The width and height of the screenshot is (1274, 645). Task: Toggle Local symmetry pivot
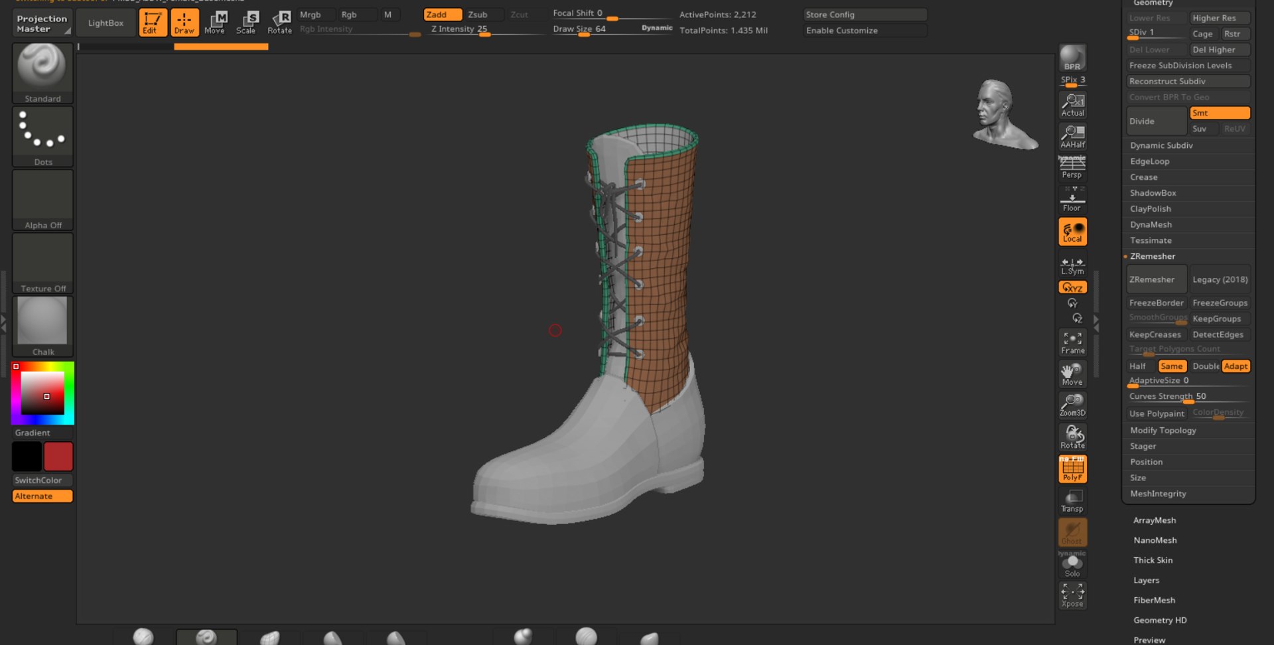(1072, 232)
